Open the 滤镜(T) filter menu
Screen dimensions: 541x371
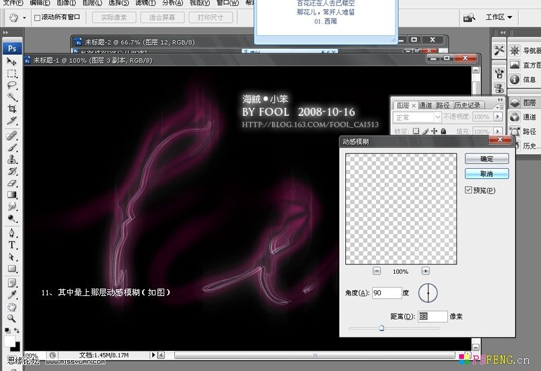click(145, 3)
